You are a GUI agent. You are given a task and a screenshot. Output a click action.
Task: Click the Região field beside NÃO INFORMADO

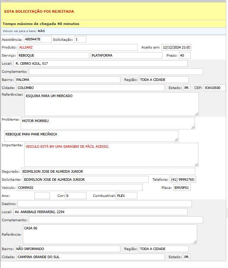(164, 249)
